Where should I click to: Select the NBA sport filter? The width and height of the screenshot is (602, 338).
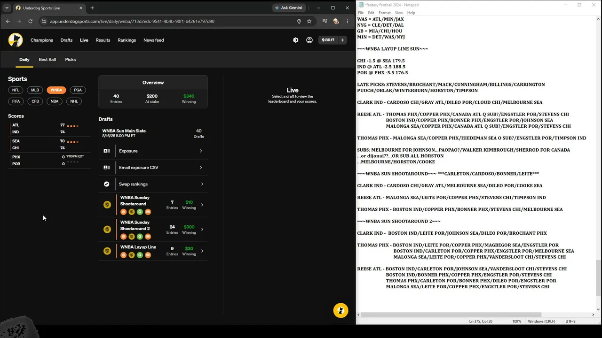point(55,101)
